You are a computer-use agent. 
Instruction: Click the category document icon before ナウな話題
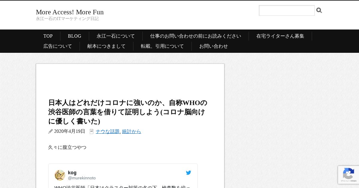92,131
